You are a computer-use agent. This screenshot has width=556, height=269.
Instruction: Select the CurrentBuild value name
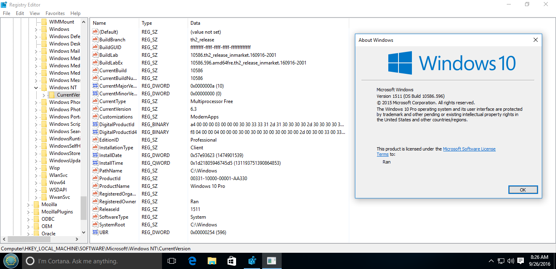(113, 71)
